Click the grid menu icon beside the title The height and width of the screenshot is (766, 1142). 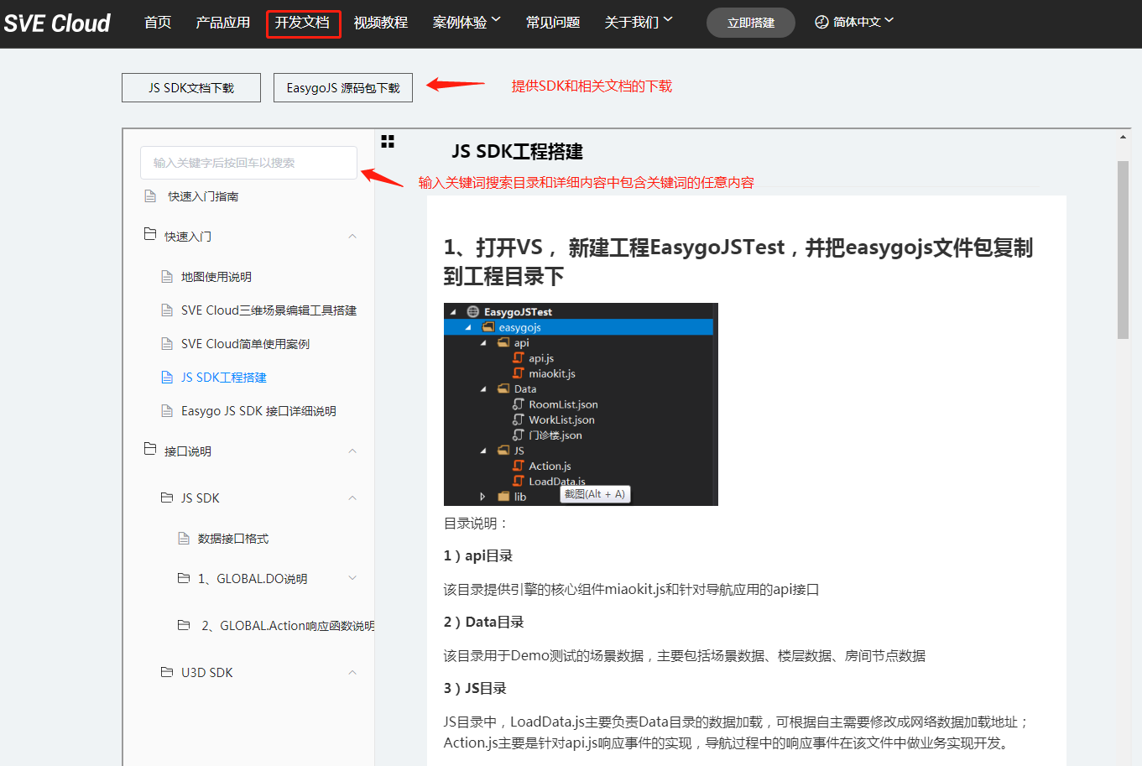pos(388,142)
